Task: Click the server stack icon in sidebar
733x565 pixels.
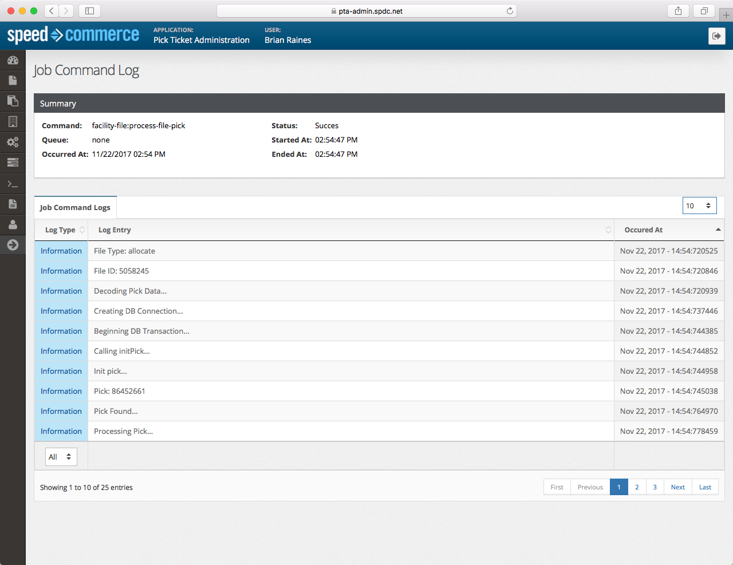Action: click(x=13, y=163)
